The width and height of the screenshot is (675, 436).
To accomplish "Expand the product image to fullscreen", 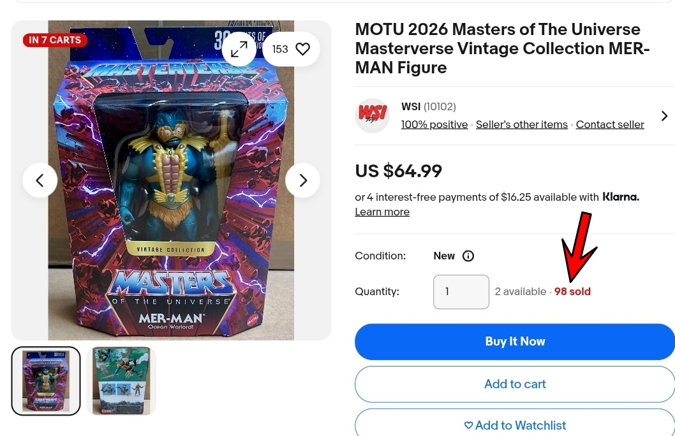I will [239, 49].
